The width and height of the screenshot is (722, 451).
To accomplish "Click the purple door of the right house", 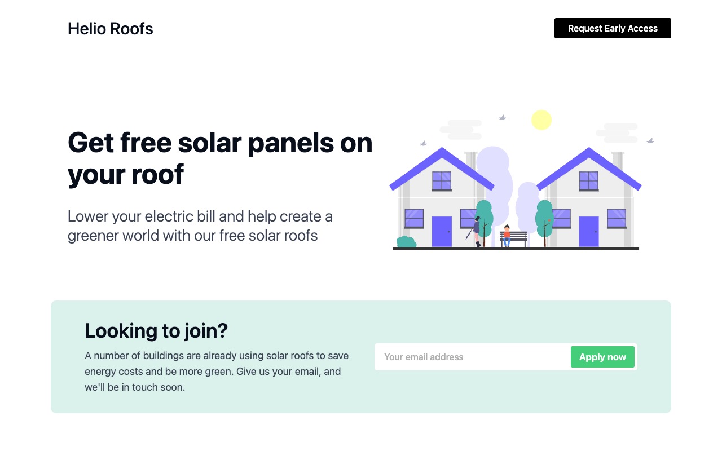I will click(588, 231).
